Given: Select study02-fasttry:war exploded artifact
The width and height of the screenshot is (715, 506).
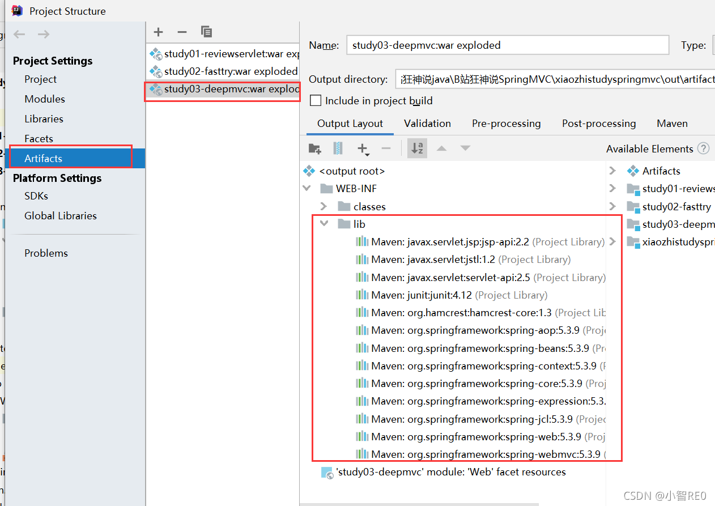Looking at the screenshot, I should click(223, 71).
